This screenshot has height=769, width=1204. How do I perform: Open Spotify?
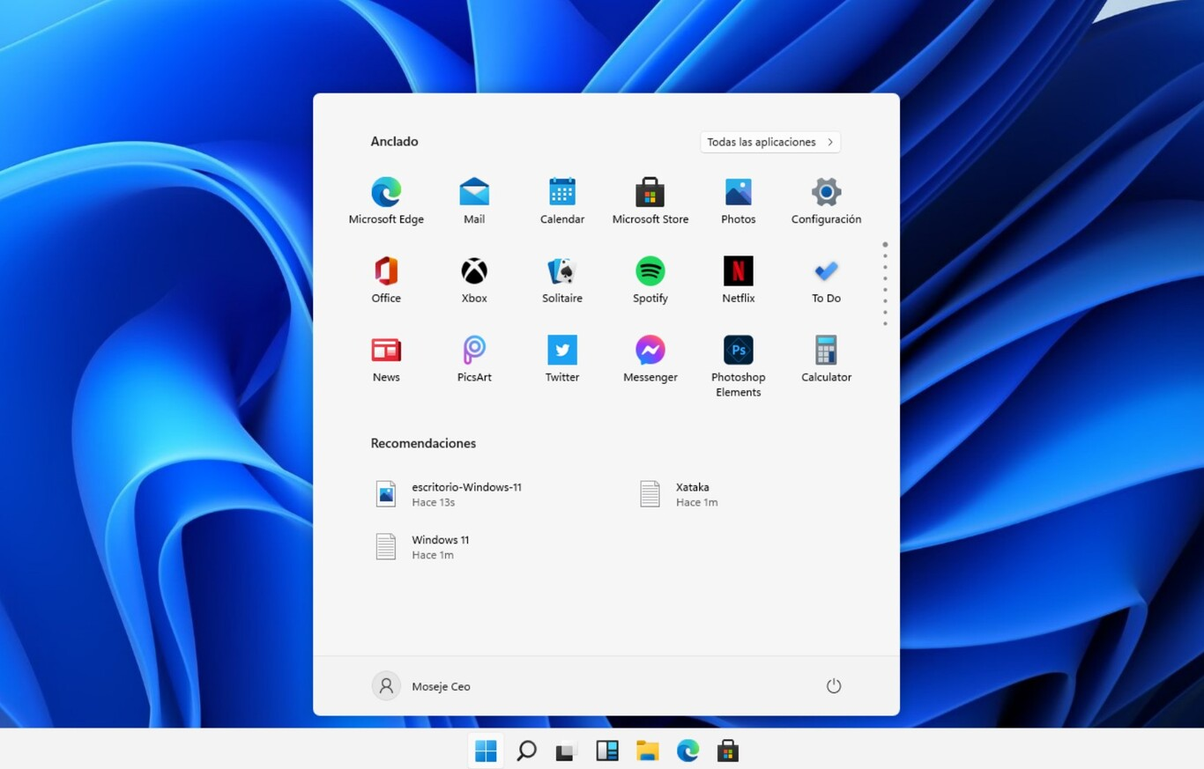650,280
